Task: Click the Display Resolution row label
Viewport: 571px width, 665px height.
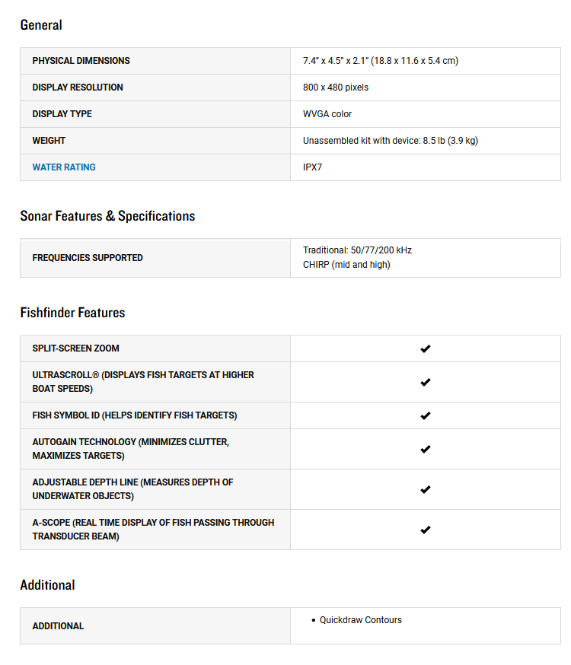Action: [x=78, y=87]
